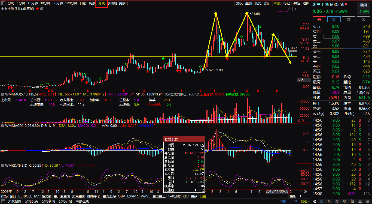Click the 警 alert button
The image size is (372, 204).
point(363,19)
